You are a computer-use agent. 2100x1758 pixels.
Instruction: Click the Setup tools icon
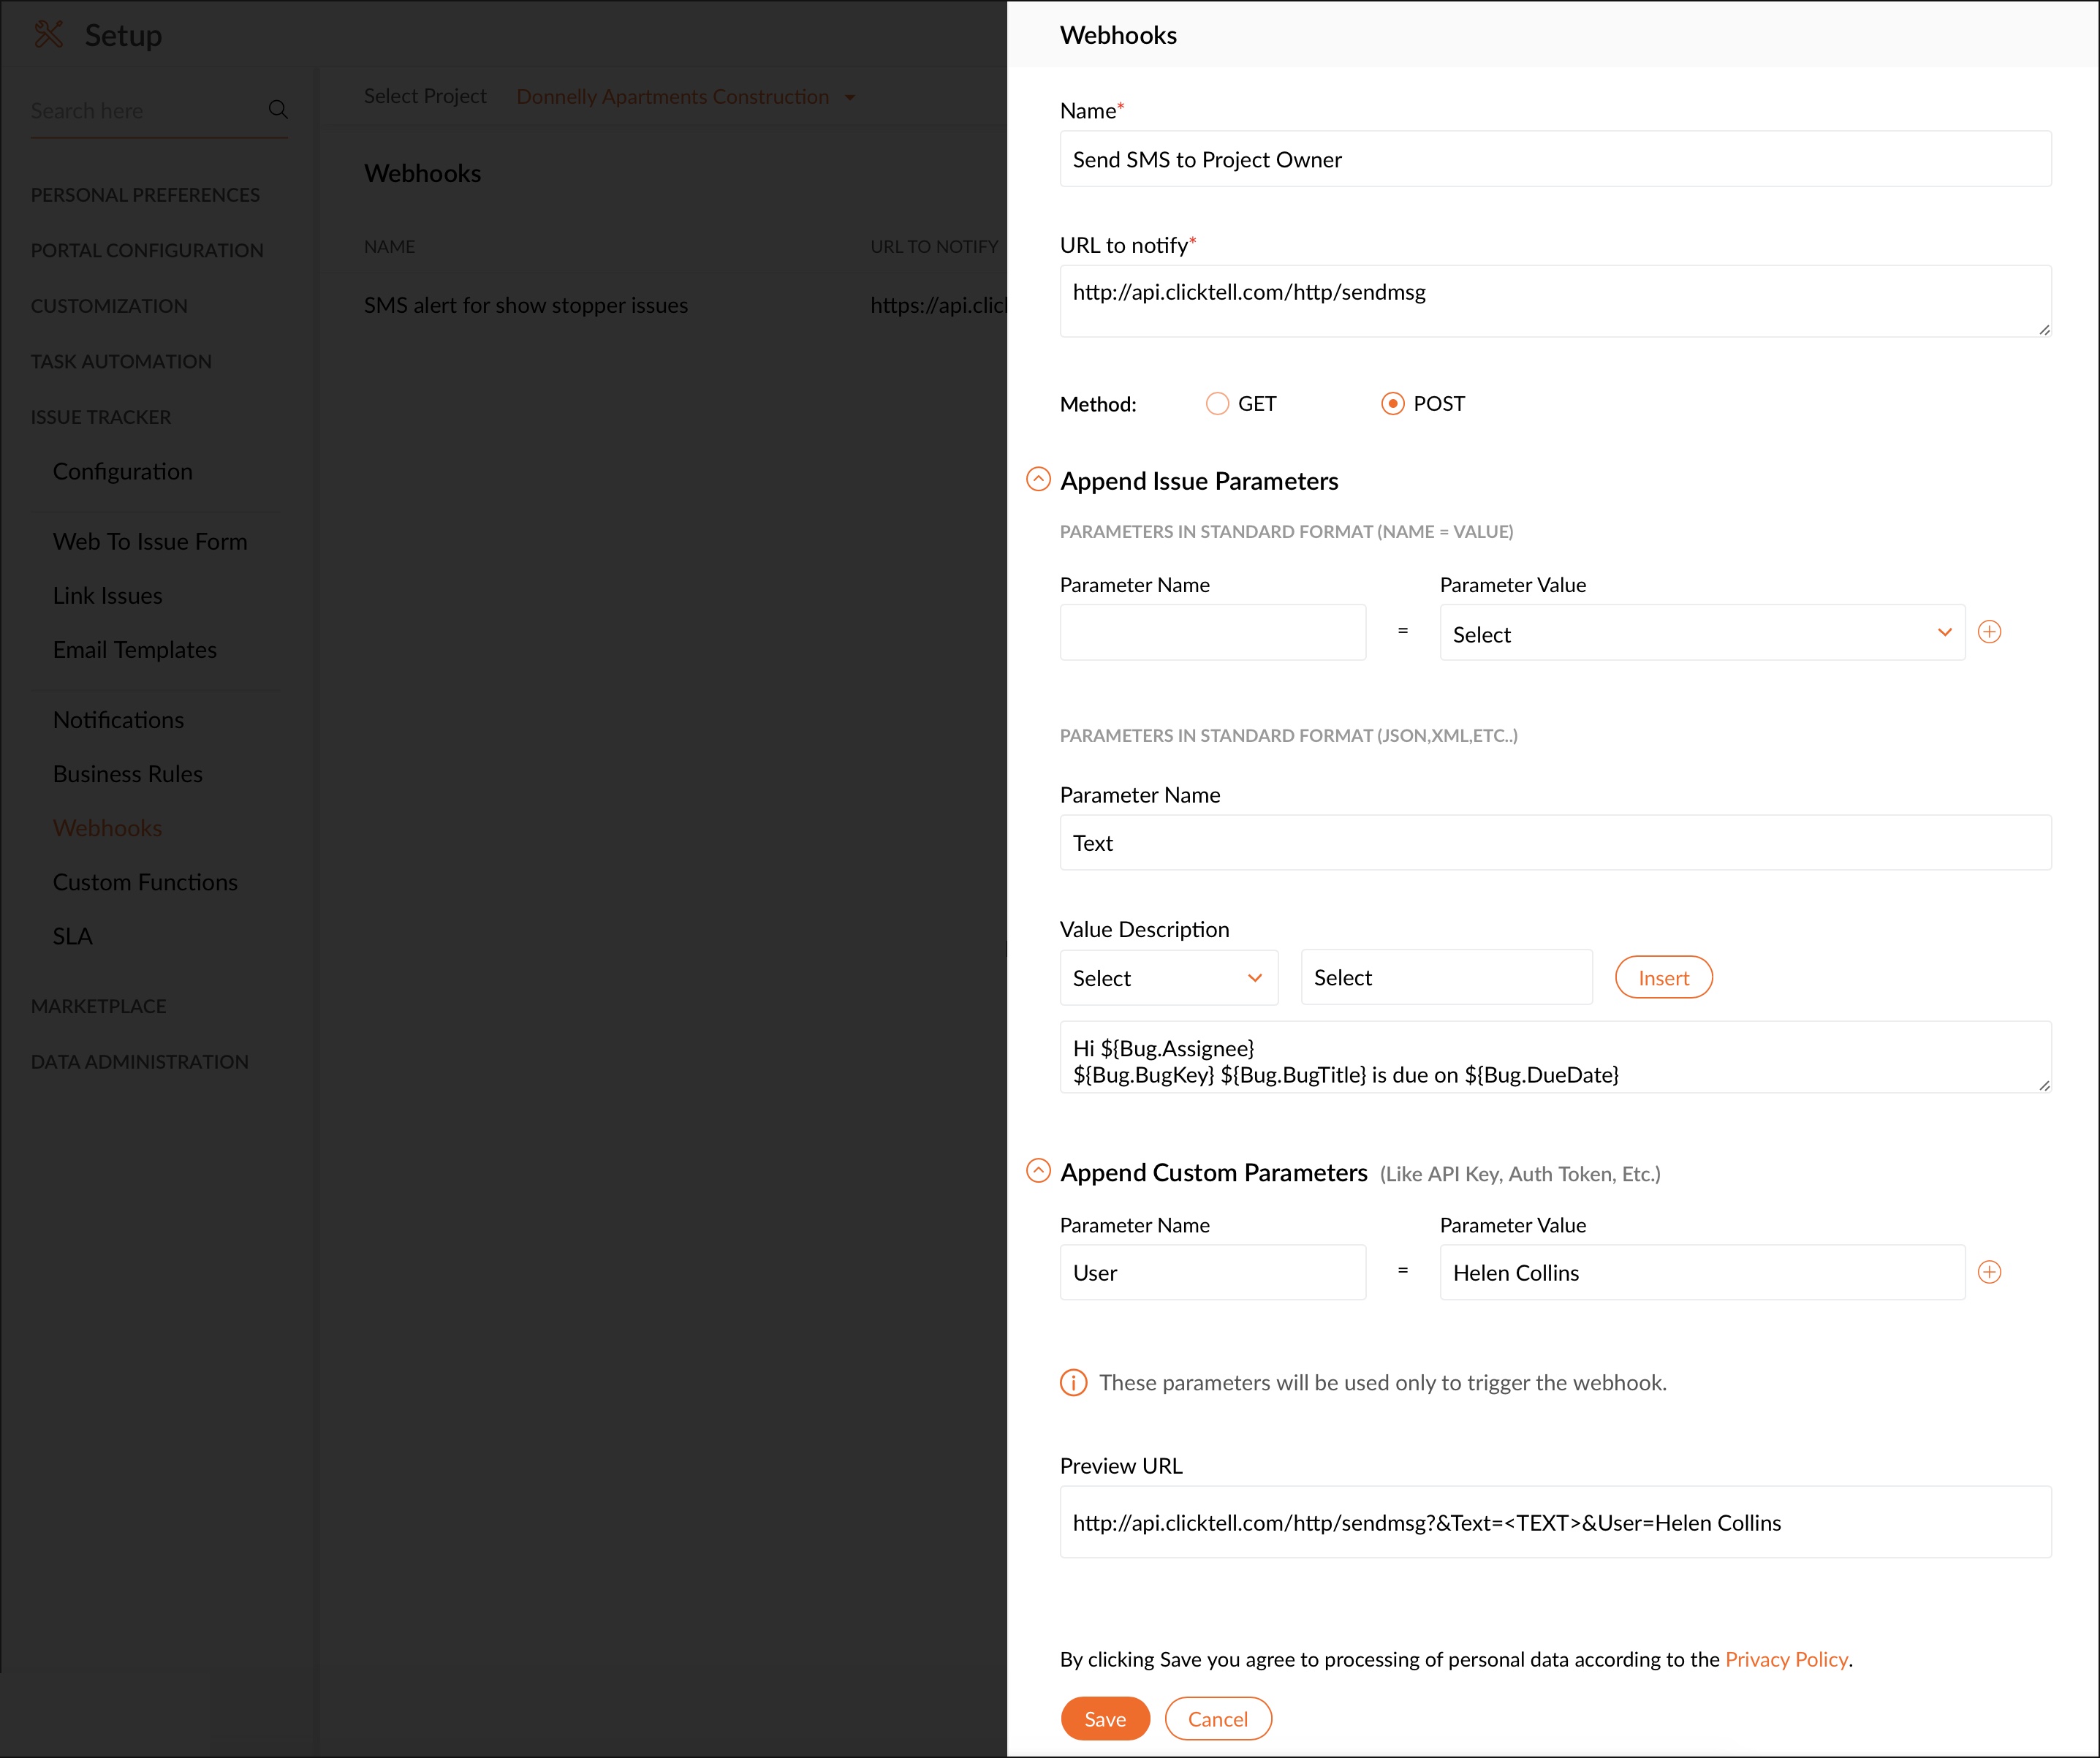pos(48,35)
